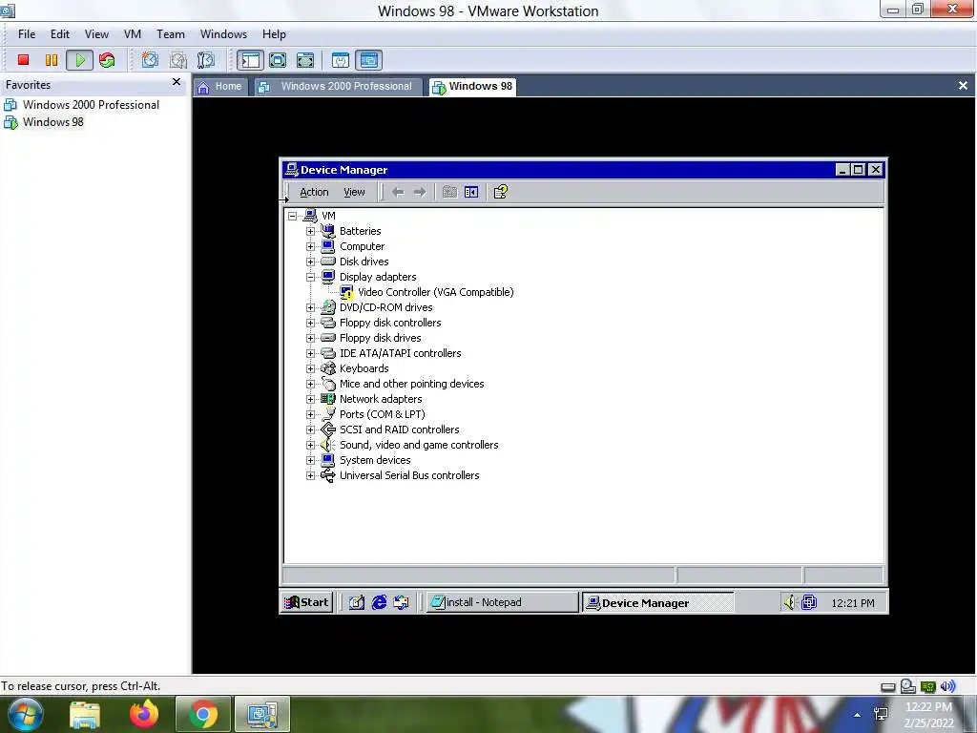Expand the Keyboards category
977x733 pixels.
(x=310, y=368)
